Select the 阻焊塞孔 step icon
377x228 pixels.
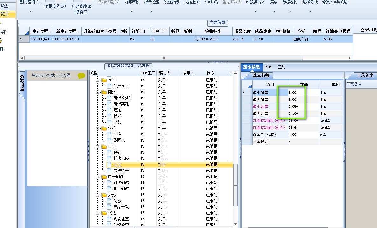(x=109, y=104)
